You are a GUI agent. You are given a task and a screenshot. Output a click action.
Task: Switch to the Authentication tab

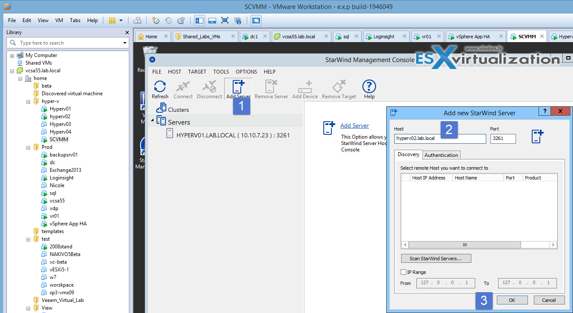click(x=441, y=155)
